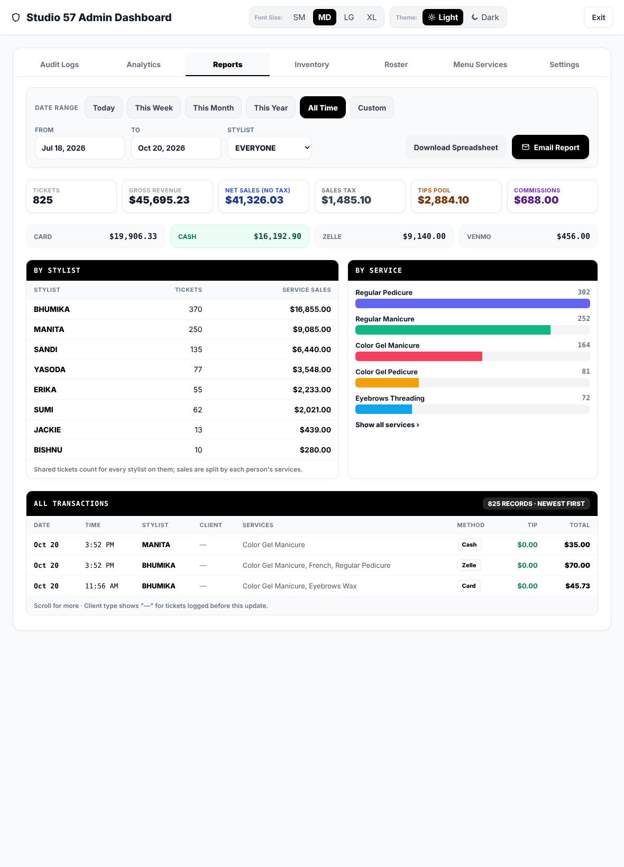Open the Stylist EVERYONE dropdown
The width and height of the screenshot is (624, 867).
[x=270, y=147]
